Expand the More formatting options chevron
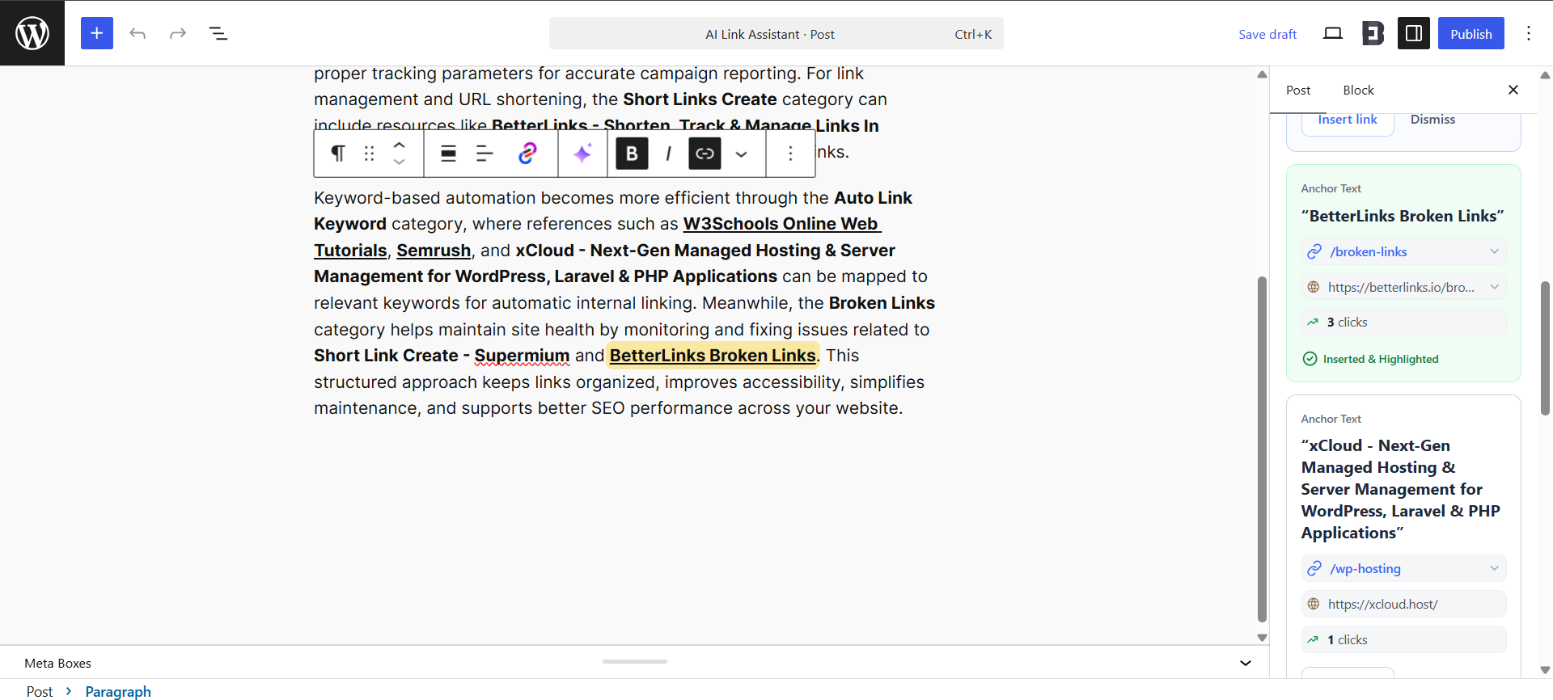1553x700 pixels. (742, 154)
